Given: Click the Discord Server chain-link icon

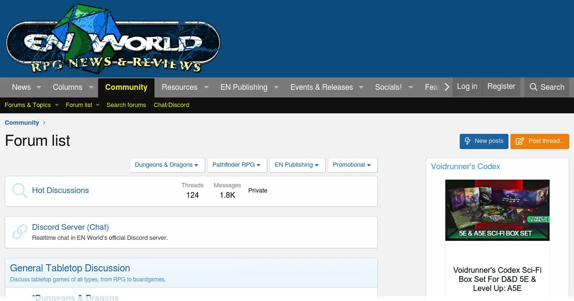Looking at the screenshot, I should point(20,232).
